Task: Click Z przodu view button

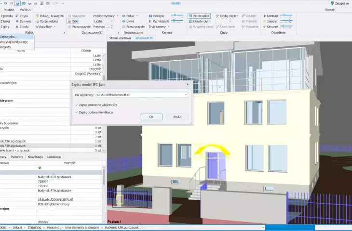Action: coord(7,16)
